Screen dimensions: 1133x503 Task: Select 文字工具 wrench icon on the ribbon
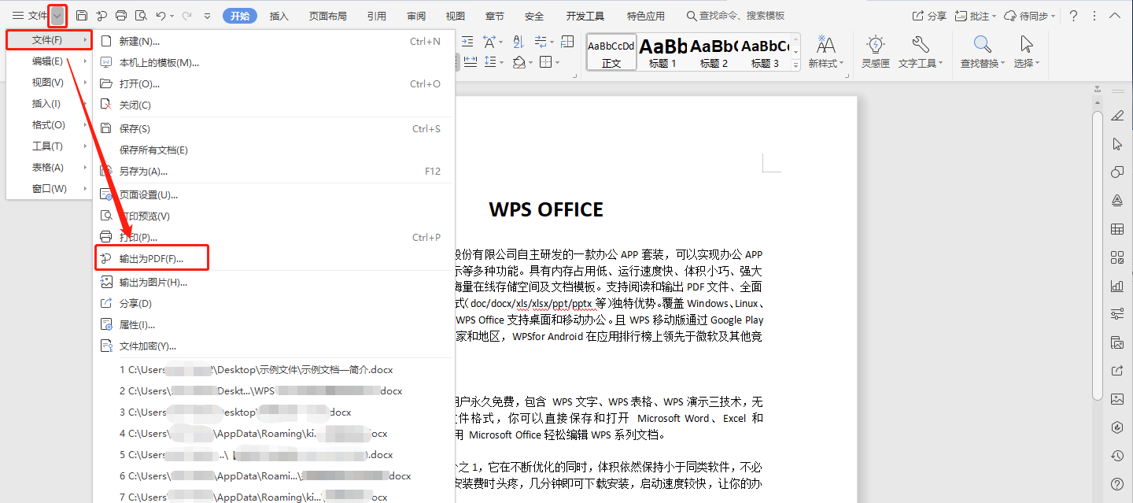click(921, 52)
